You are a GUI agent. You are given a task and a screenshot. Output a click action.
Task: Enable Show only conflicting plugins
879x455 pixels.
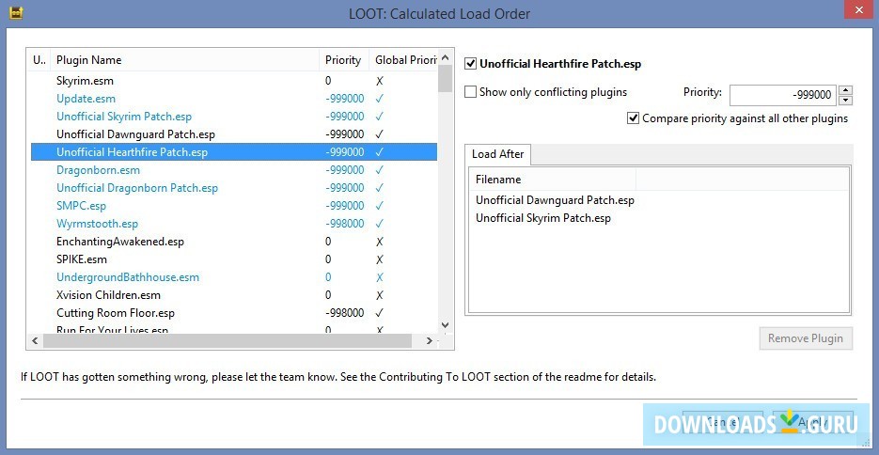470,92
